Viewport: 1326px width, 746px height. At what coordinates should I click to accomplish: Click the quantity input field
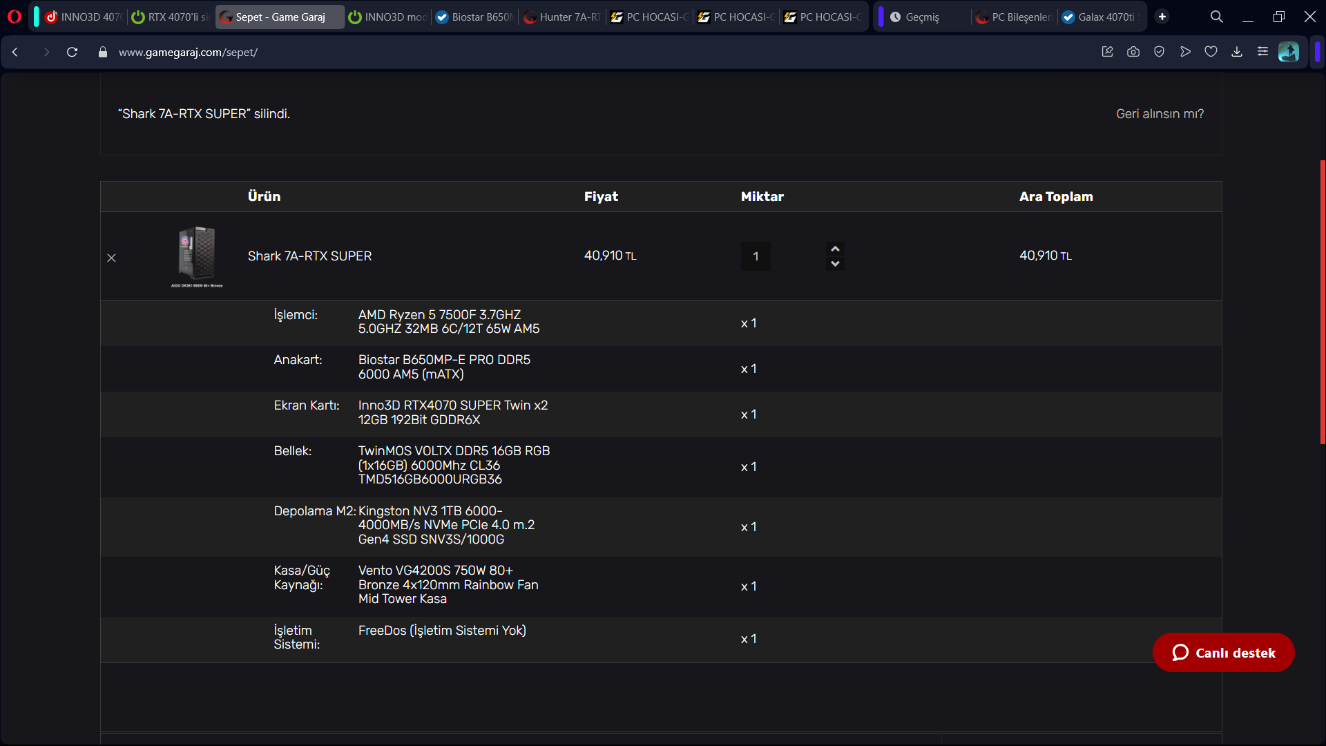tap(756, 256)
